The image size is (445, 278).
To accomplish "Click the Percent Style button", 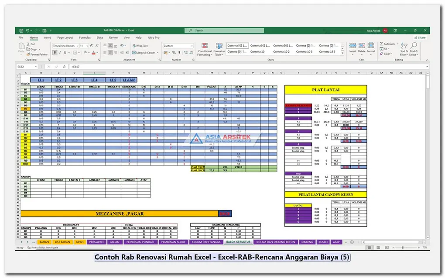I will [x=174, y=52].
